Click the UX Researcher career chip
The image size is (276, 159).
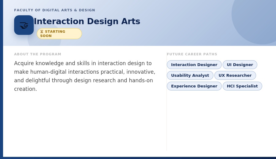pos(235,76)
